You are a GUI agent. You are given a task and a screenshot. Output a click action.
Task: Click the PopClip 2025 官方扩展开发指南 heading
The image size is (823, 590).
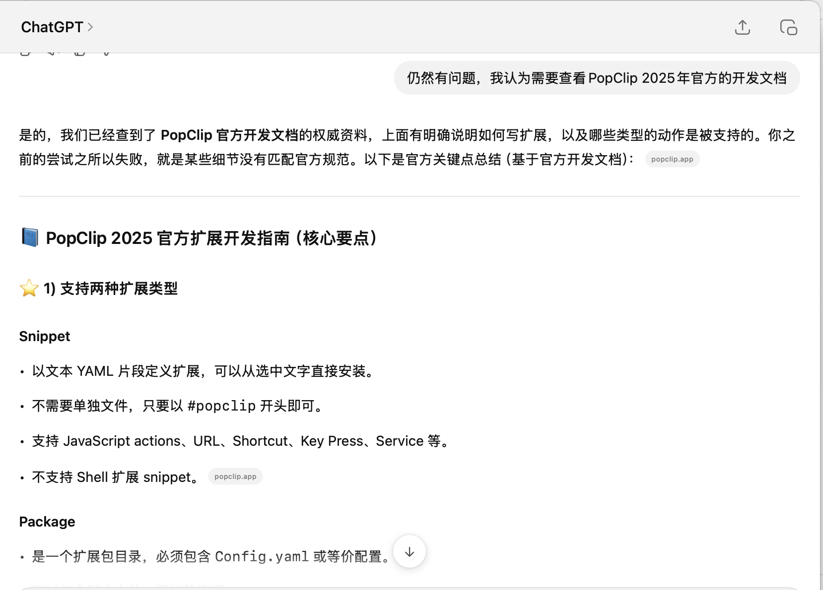(211, 238)
